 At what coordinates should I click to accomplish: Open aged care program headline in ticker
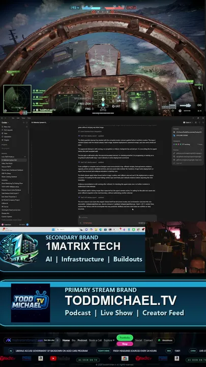(51, 351)
